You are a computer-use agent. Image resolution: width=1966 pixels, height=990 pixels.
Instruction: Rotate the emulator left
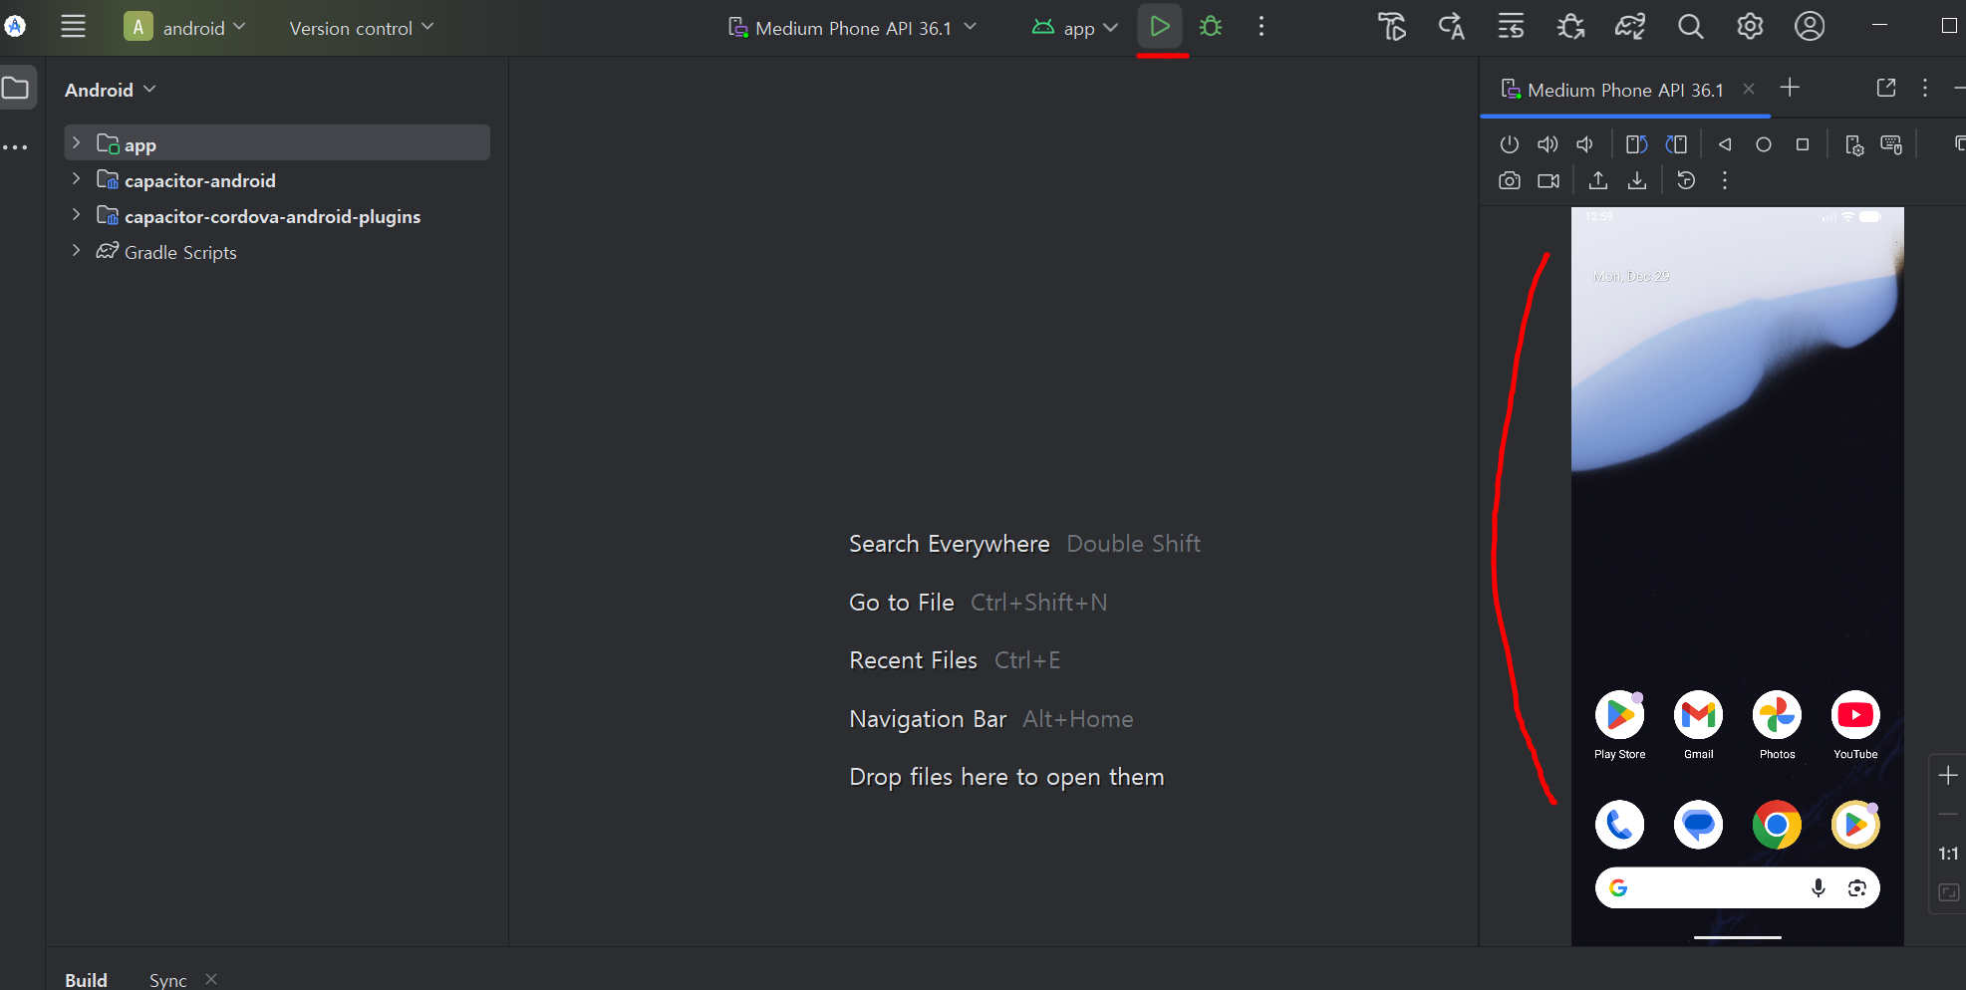point(1637,144)
